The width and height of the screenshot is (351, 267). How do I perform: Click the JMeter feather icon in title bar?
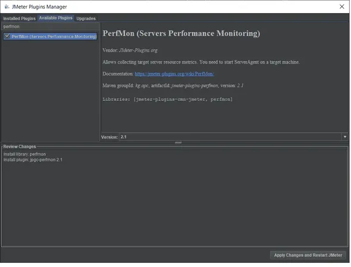tap(7, 7)
